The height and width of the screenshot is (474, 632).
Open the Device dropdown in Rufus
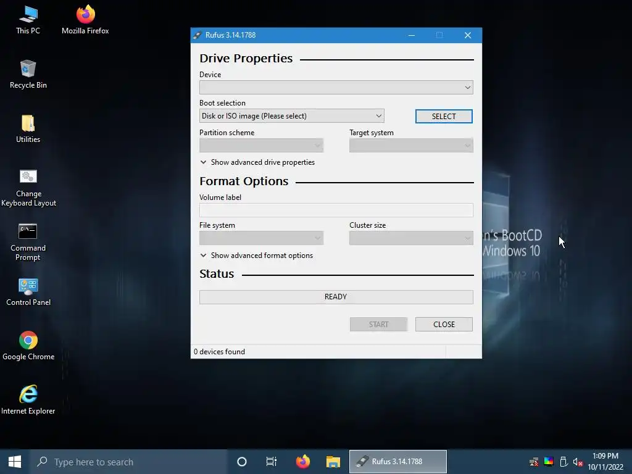coord(336,87)
